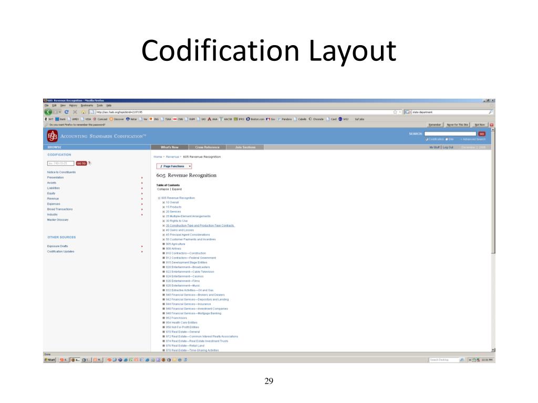Viewport: 538px width, 403px height.
Task: Click the Log Out link
Action: click(x=448, y=147)
